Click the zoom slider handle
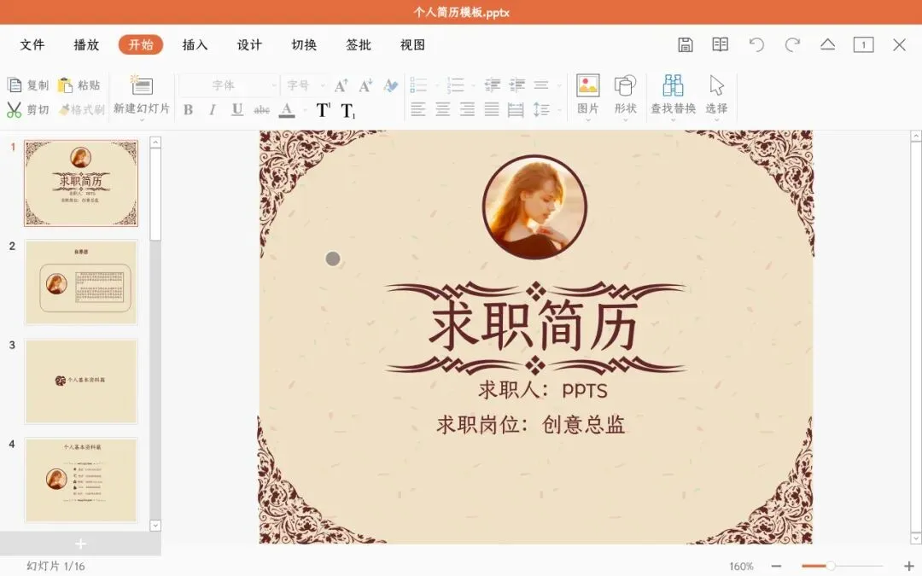Image resolution: width=922 pixels, height=576 pixels. click(831, 566)
